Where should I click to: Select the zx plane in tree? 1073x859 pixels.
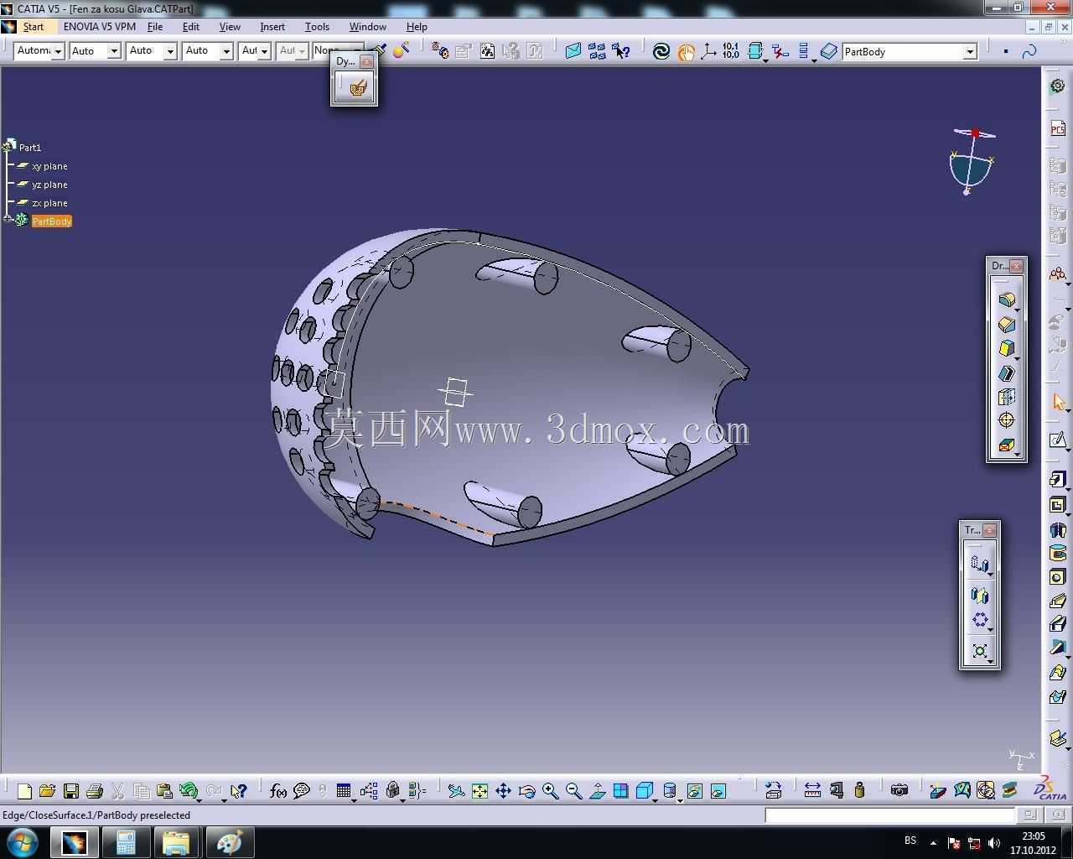pos(49,203)
